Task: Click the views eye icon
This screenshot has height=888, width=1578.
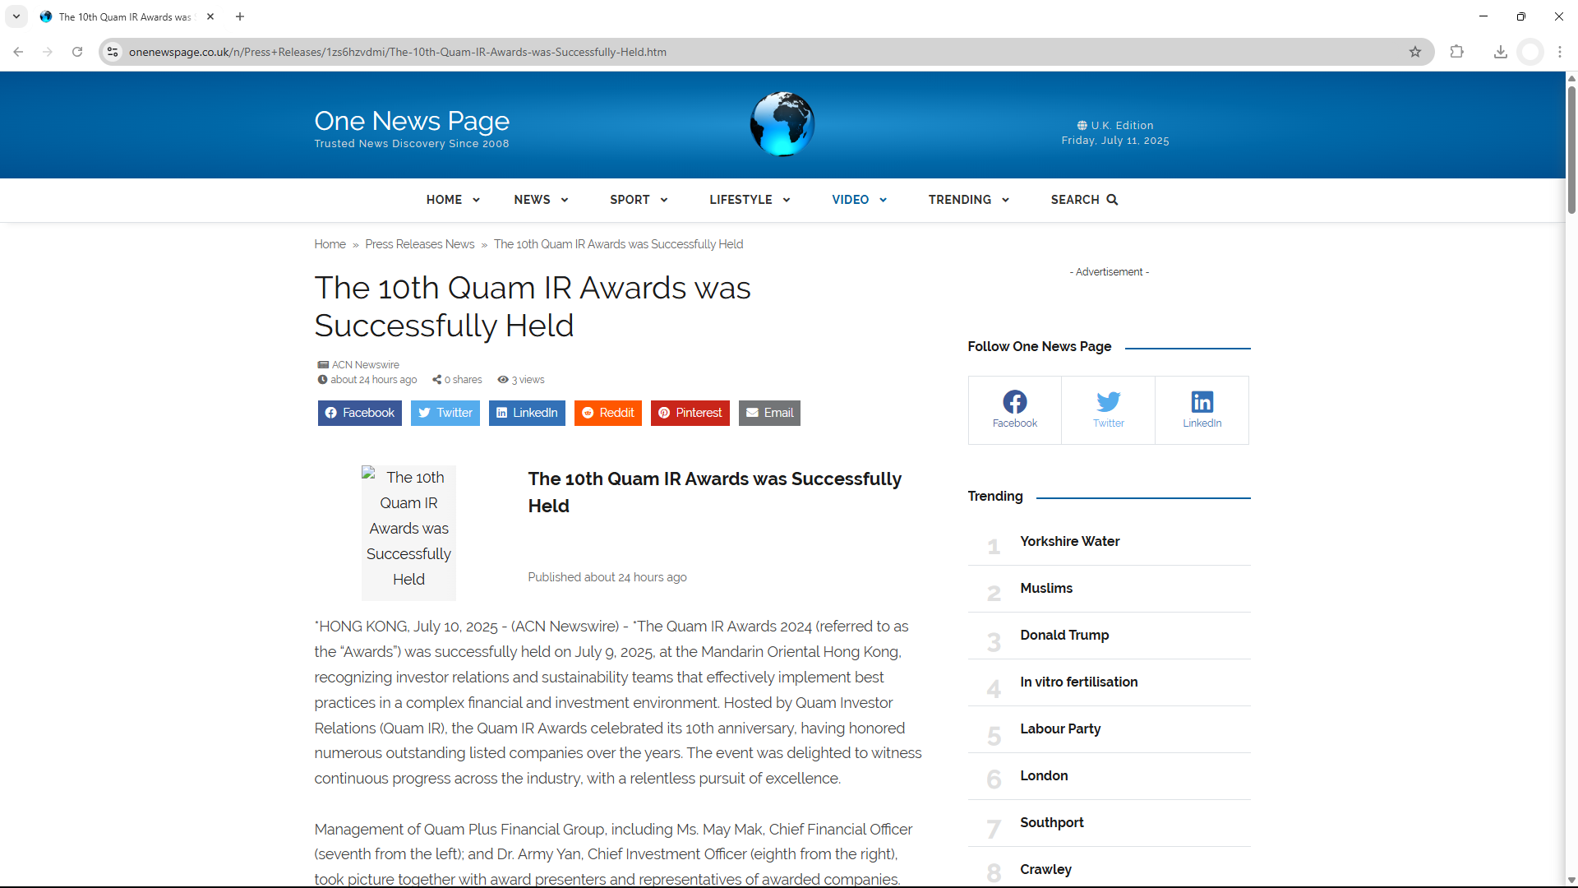Action: (x=503, y=380)
